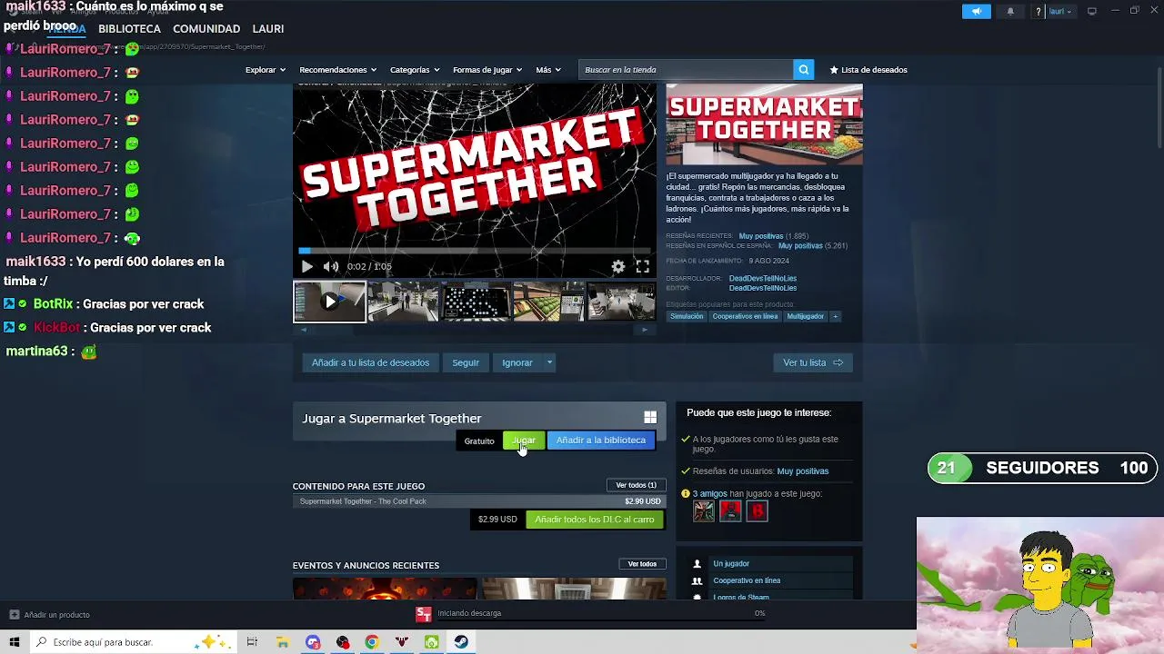Mute the trailer volume

click(331, 266)
